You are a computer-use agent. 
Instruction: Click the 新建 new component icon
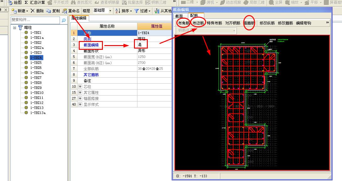coord(14,11)
